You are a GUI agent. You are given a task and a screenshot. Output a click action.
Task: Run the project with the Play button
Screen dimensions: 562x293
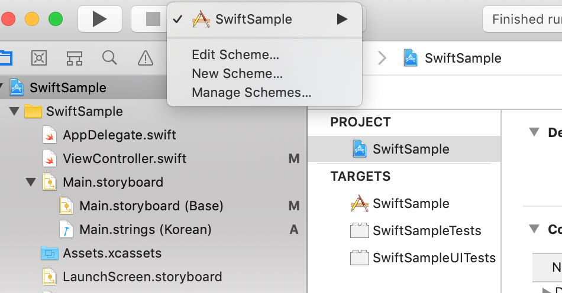point(99,19)
